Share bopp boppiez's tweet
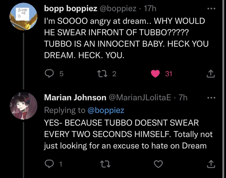 coord(211,73)
